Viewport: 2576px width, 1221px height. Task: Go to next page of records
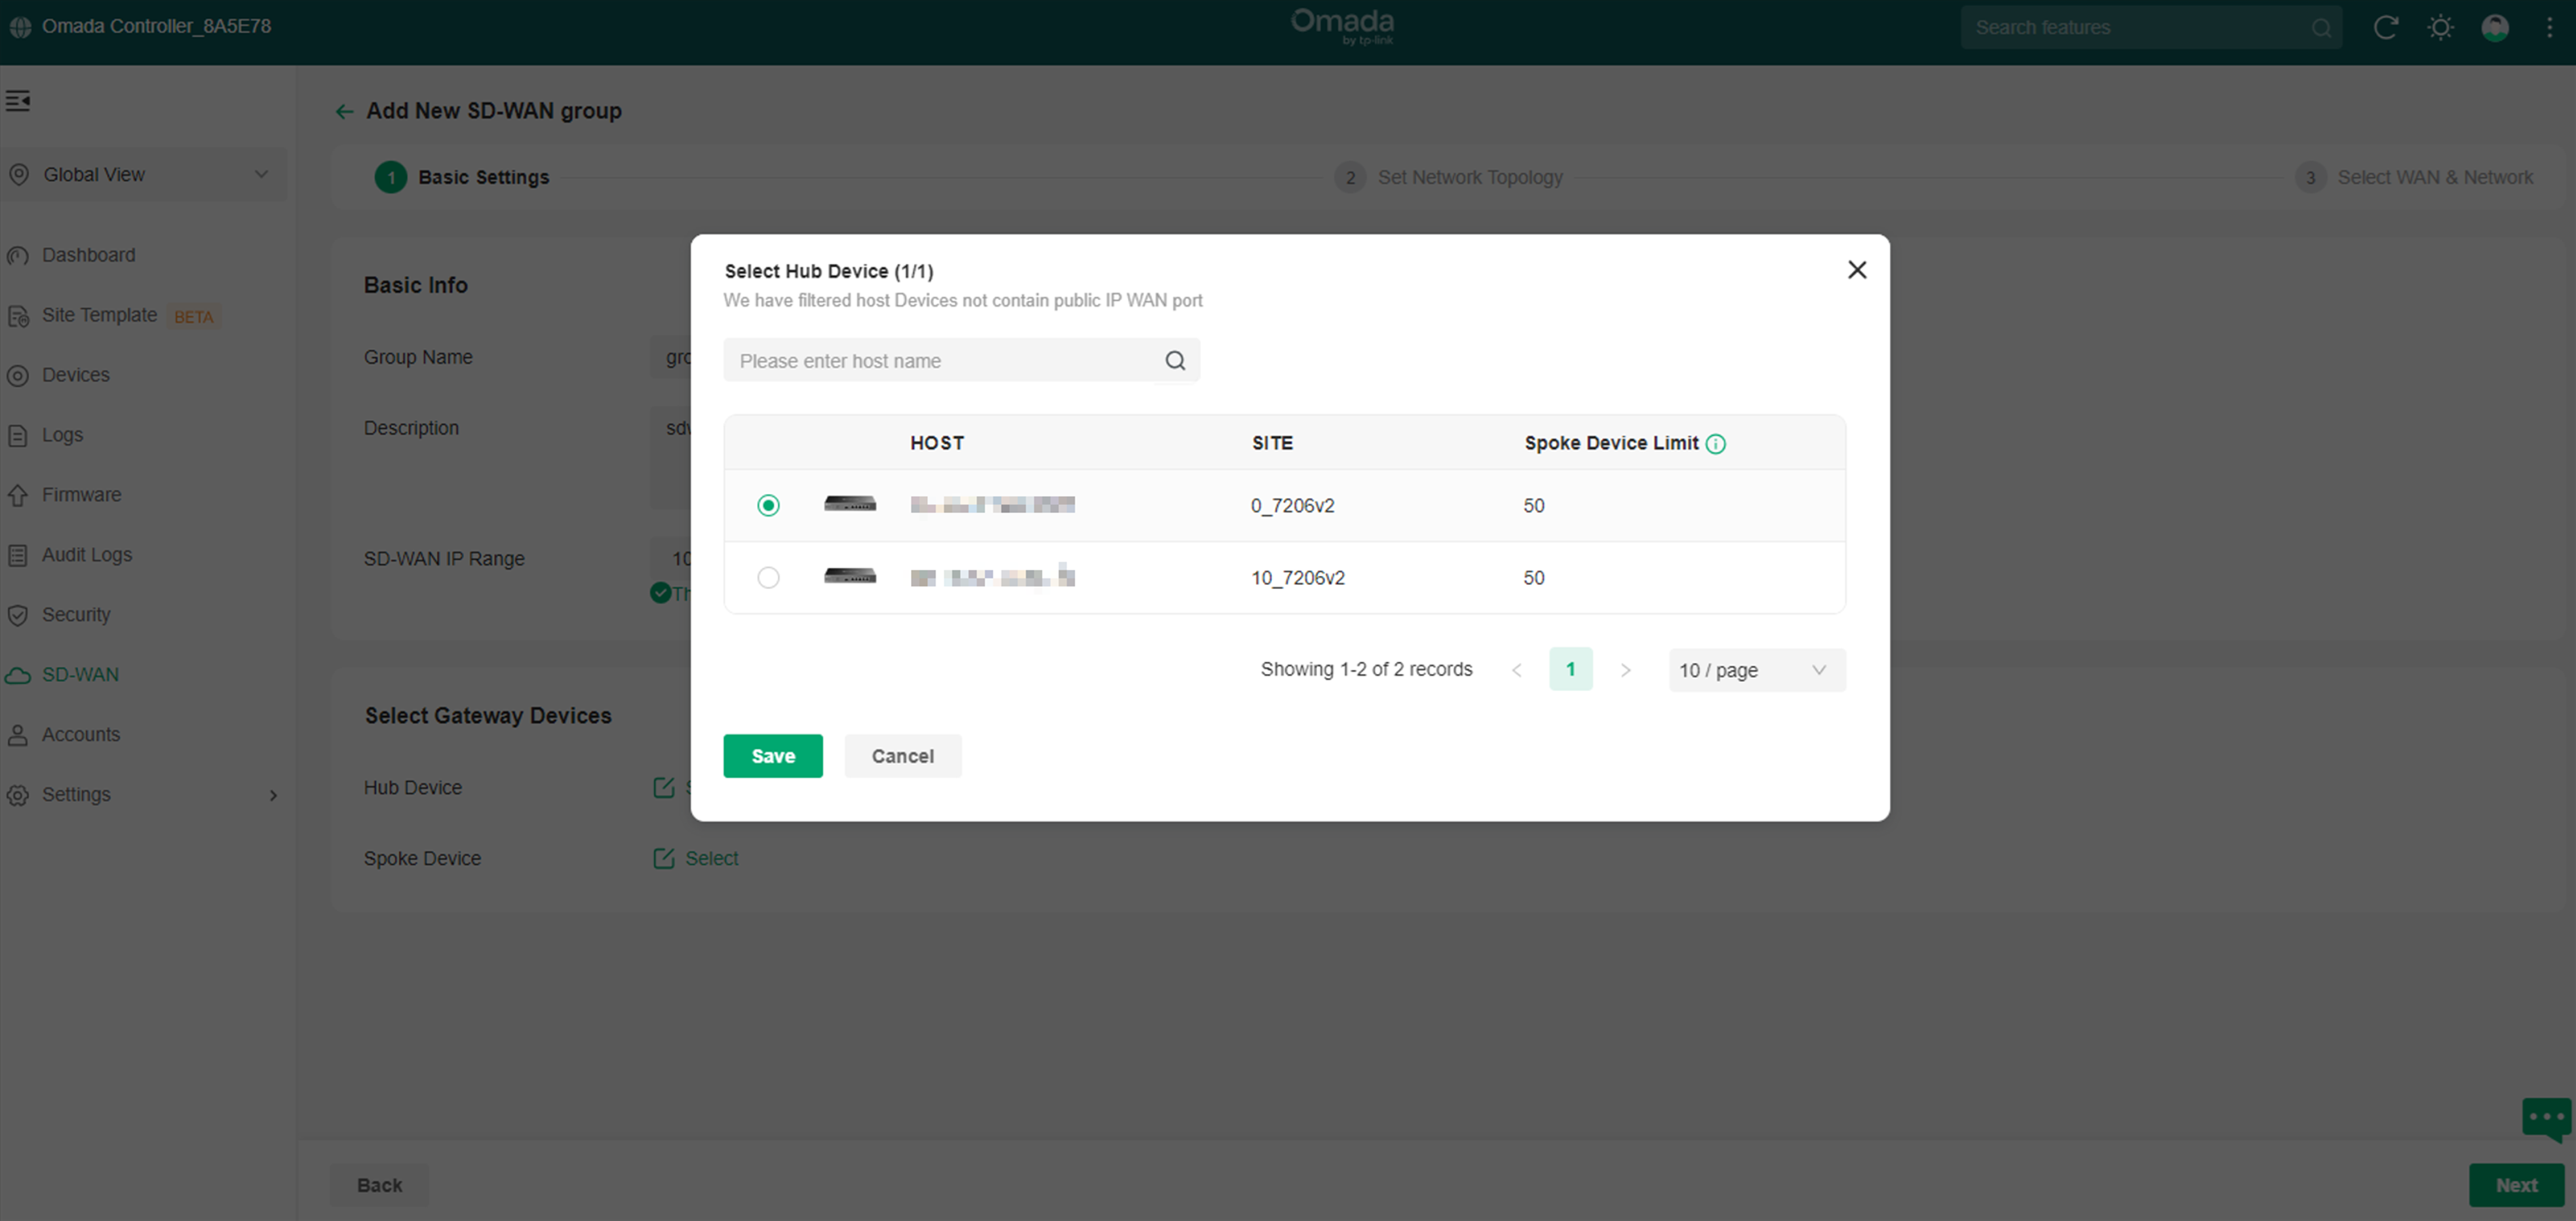click(x=1625, y=671)
